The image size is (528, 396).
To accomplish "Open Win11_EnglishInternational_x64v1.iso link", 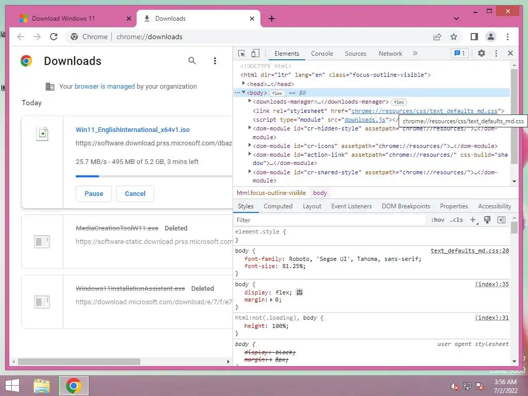I will (133, 129).
